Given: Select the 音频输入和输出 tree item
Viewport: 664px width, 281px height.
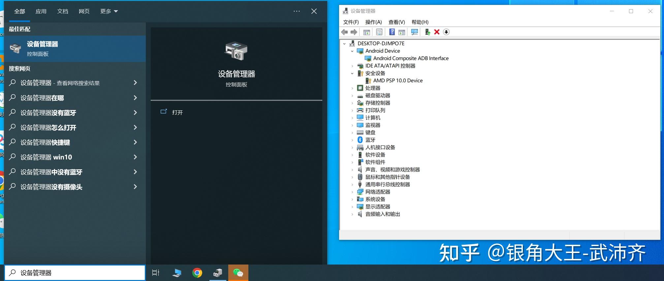Looking at the screenshot, I should click(383, 214).
